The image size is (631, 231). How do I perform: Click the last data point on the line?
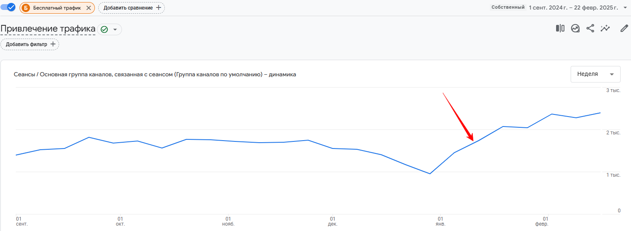point(600,113)
